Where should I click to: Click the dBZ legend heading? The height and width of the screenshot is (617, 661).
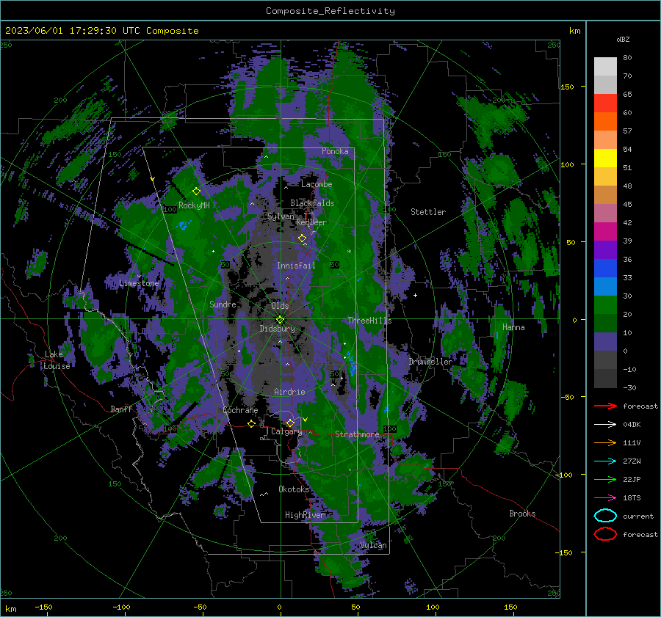pos(623,39)
